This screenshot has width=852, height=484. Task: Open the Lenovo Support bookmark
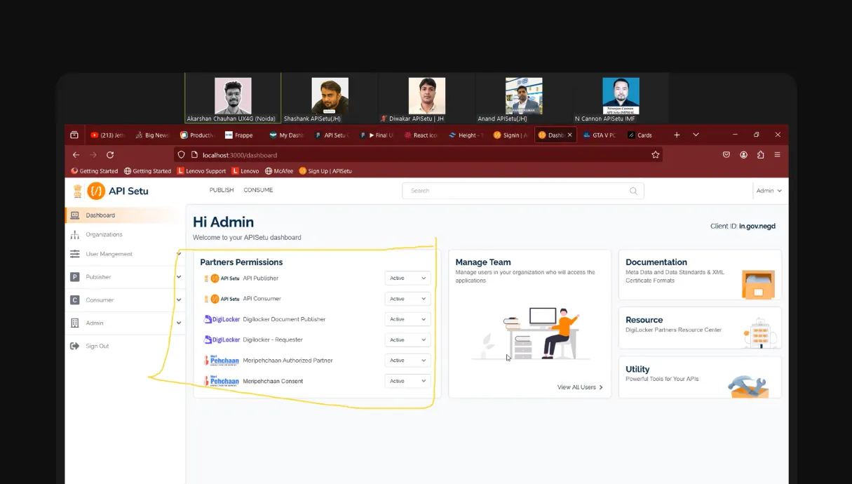[x=201, y=171]
